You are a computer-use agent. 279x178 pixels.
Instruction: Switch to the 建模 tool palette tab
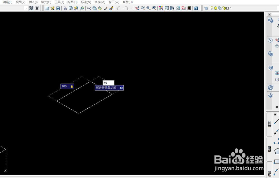pos(270,124)
